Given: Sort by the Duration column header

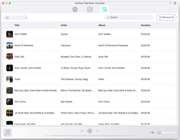Looking at the screenshot, I should click(146, 25).
